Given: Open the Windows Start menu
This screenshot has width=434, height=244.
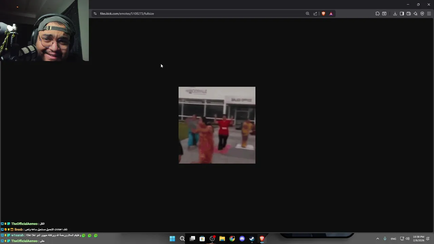Looking at the screenshot, I should coord(172,239).
